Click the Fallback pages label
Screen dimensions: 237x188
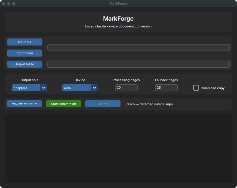(x=166, y=80)
